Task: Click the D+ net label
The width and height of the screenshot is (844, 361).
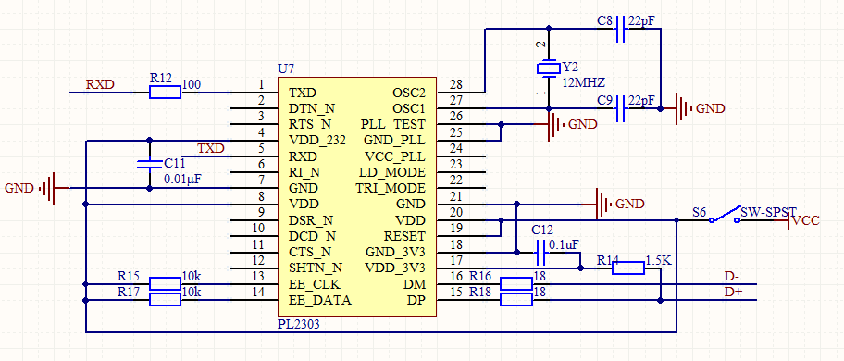Action: (733, 293)
